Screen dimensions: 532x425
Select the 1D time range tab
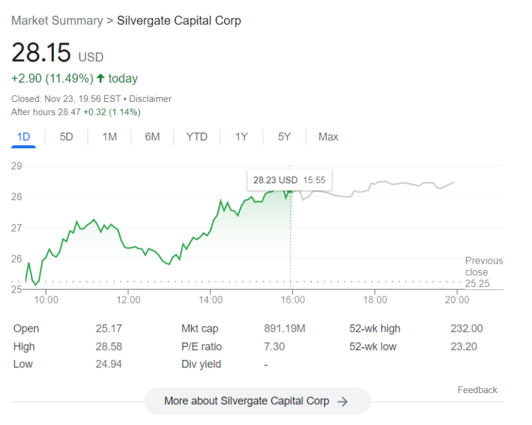point(23,137)
